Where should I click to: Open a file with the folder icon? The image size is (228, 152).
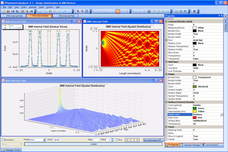[8, 11]
